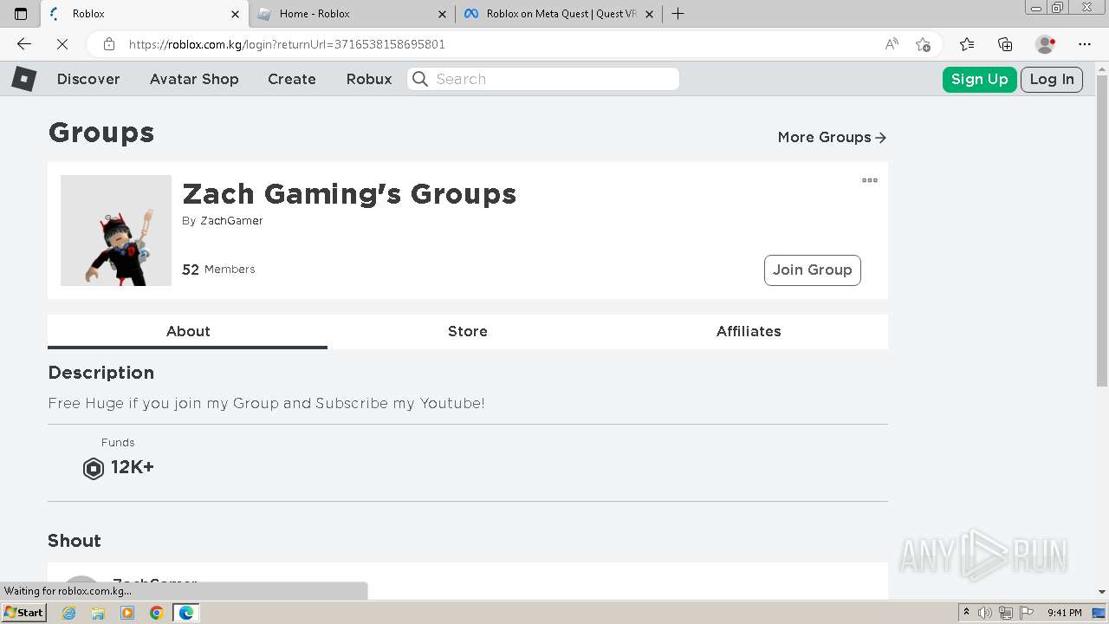Click the Read aloud icon in address bar
Viewport: 1109px width, 624px height.
pos(892,44)
